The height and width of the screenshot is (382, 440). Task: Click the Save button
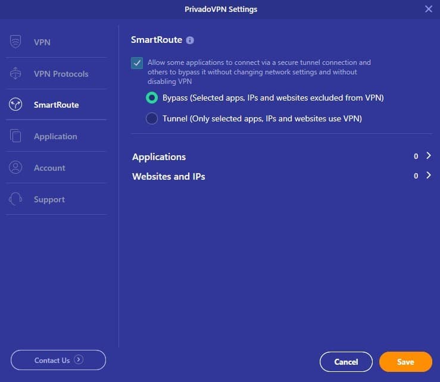point(405,362)
